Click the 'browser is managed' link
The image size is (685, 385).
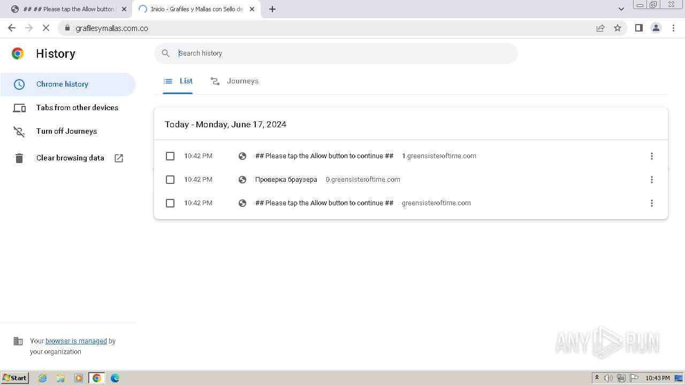(x=76, y=341)
